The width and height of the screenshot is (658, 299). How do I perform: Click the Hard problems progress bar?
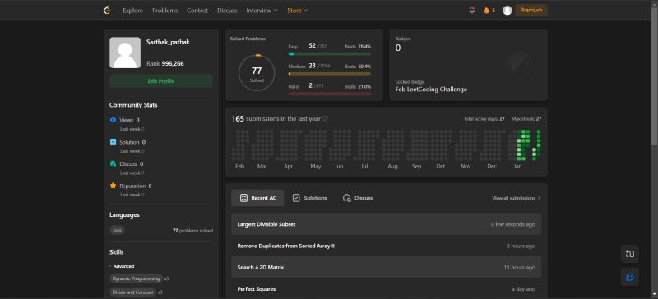[330, 94]
